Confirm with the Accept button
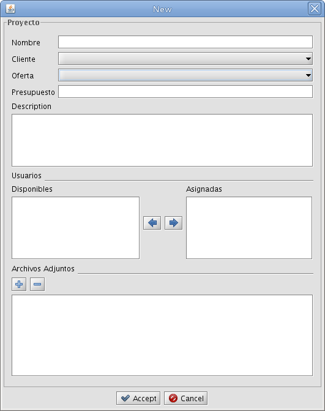Viewport: 325px width, 411px height. (138, 398)
